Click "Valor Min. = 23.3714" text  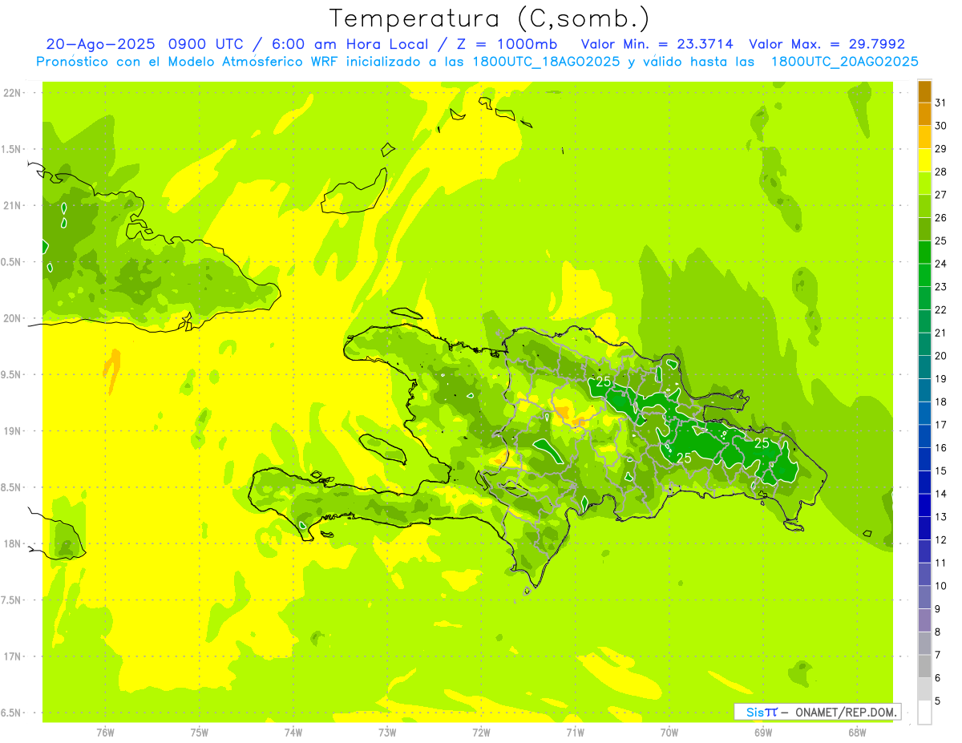click(657, 44)
